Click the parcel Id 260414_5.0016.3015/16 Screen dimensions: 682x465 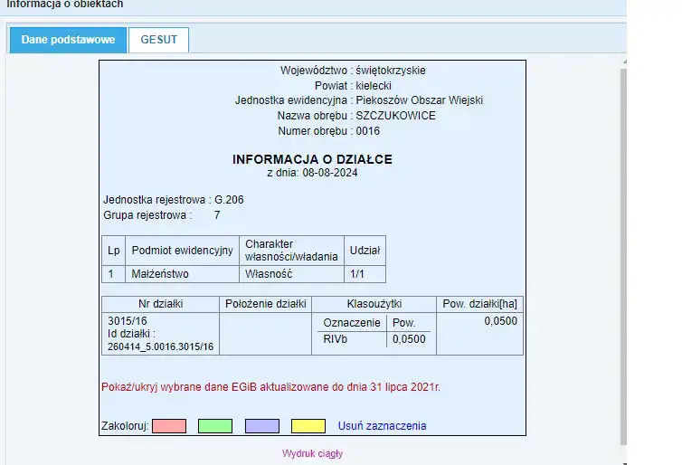(x=161, y=346)
